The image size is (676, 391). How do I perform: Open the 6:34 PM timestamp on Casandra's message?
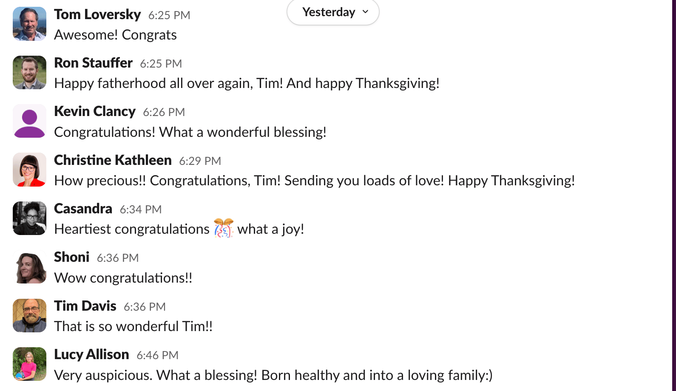(x=141, y=210)
